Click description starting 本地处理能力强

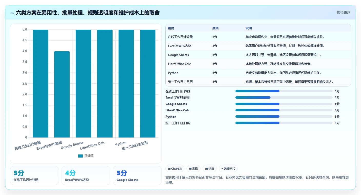[x=279, y=64]
